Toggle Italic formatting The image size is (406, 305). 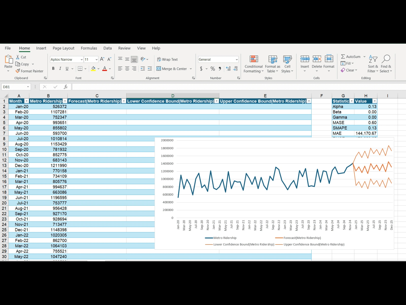coord(60,69)
